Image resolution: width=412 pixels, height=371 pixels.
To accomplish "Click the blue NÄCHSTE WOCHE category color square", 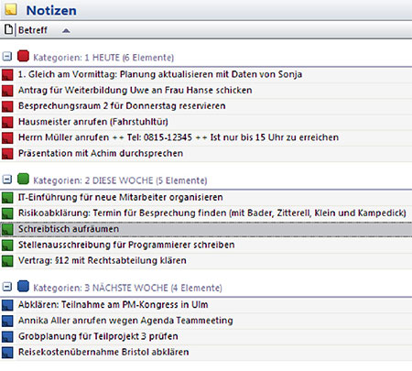I will pos(23,287).
